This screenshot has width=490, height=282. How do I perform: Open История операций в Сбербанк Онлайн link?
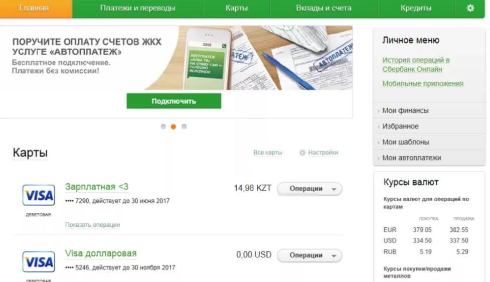pos(416,64)
